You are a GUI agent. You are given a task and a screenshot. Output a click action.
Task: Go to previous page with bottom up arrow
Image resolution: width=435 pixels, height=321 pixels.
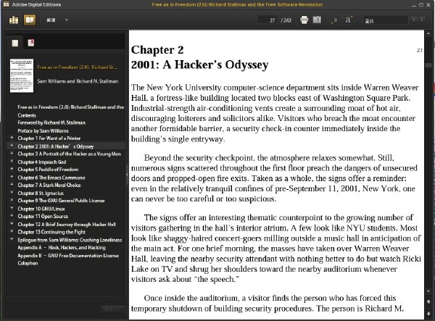tap(428, 301)
